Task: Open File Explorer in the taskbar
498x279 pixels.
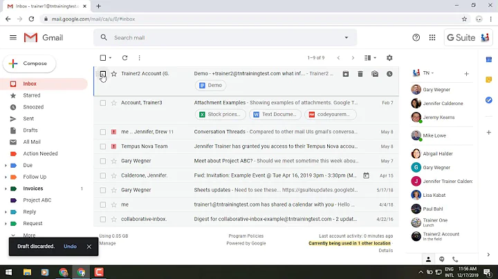Action: click(x=27, y=272)
